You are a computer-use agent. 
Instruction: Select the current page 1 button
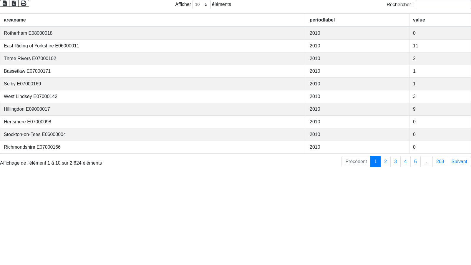click(375, 162)
